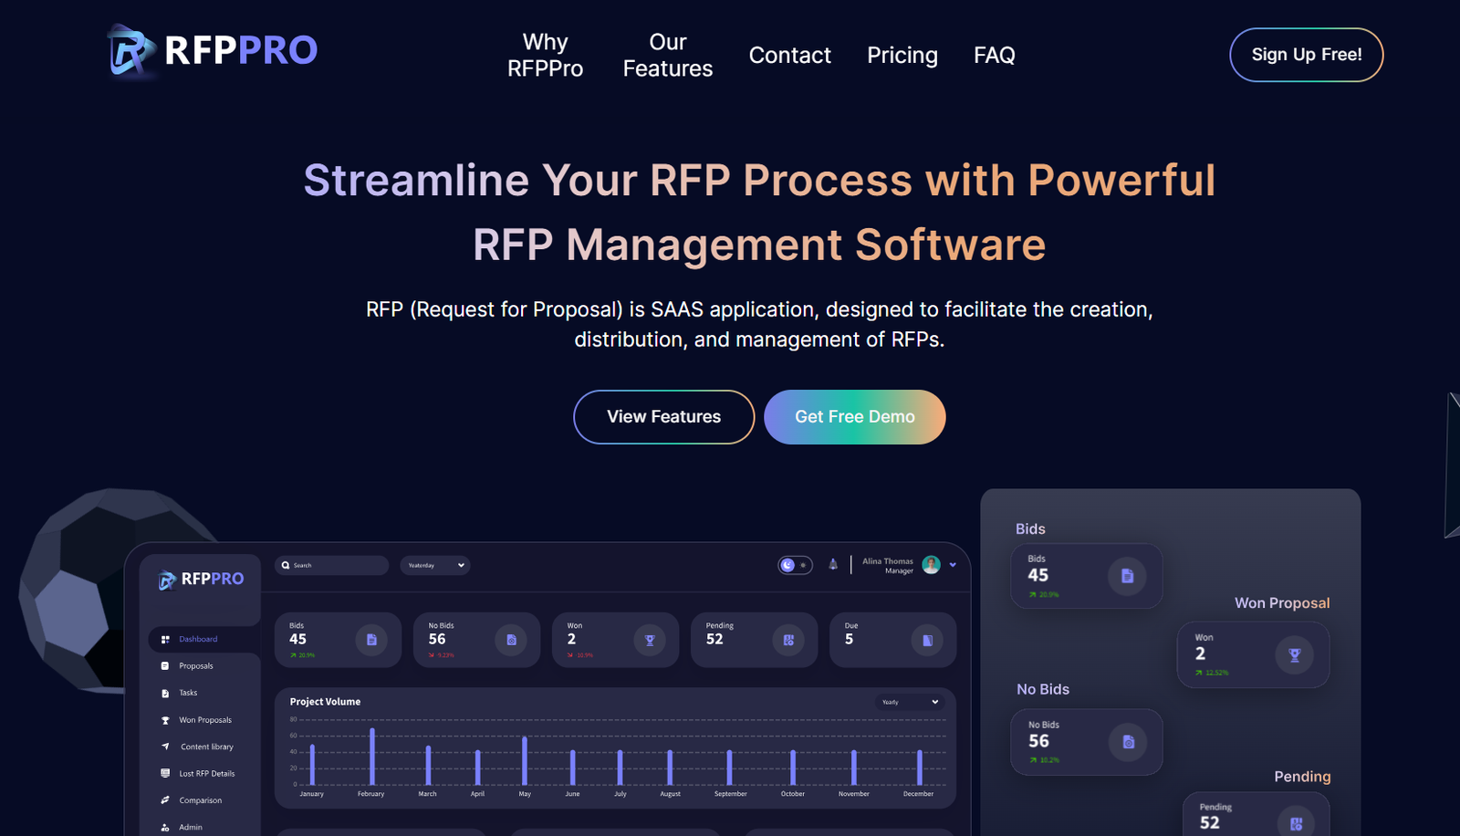Image resolution: width=1460 pixels, height=836 pixels.
Task: Open the Why RFPPro menu item
Action: pyautogui.click(x=545, y=55)
